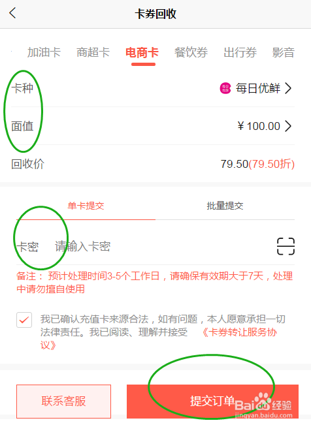Expand the face value ¥100.00 chevron
This screenshot has width=311, height=427.
click(288, 126)
